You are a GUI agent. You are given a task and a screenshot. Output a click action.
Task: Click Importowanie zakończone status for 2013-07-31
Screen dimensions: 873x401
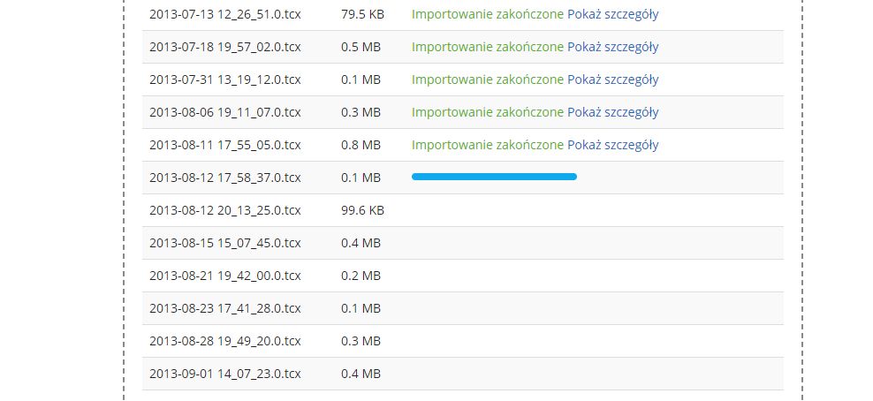(x=487, y=80)
